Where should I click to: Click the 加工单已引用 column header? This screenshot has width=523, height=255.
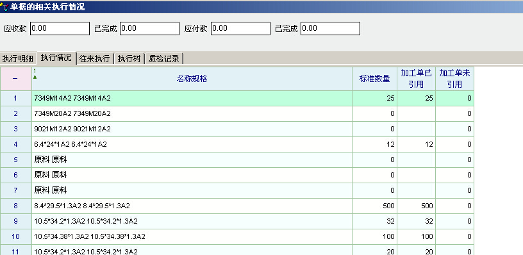(x=416, y=79)
